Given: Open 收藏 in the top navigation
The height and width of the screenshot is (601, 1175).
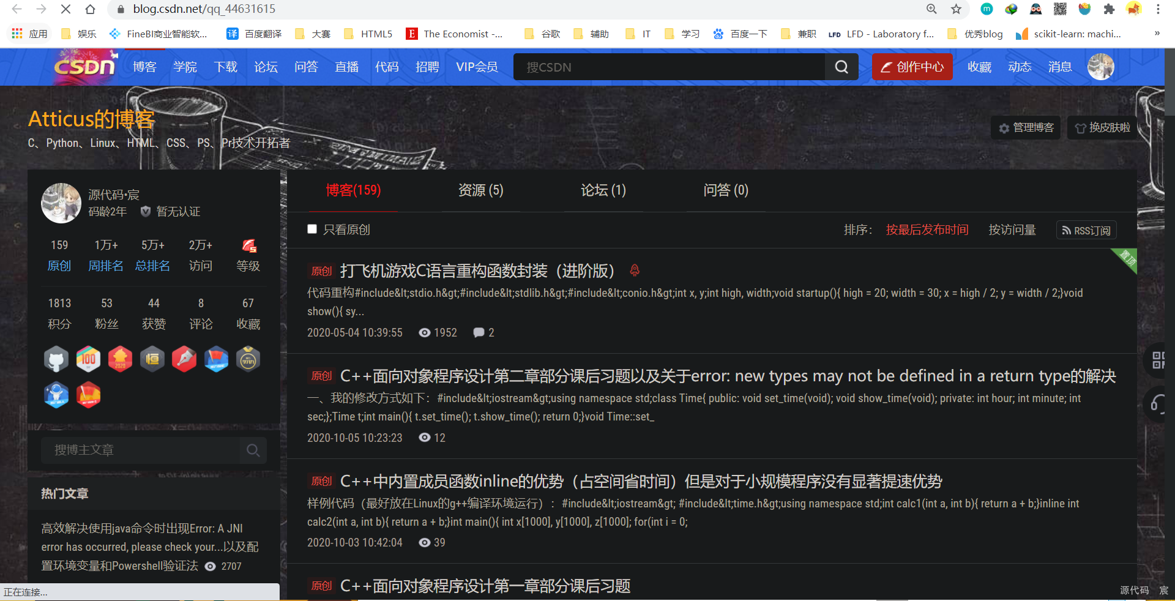Looking at the screenshot, I should pos(979,67).
